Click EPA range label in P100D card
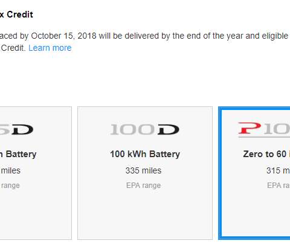Image resolution: width=290 pixels, height=249 pixels. click(279, 186)
